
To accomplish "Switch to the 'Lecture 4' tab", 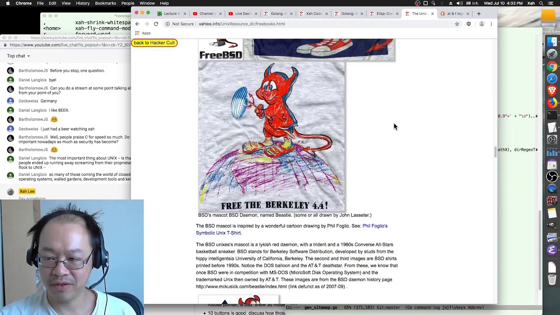I will pos(171,14).
